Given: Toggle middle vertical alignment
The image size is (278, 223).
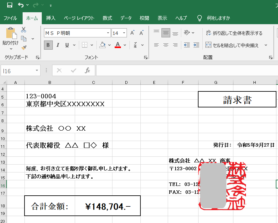Looking at the screenshot, I should coord(166,33).
